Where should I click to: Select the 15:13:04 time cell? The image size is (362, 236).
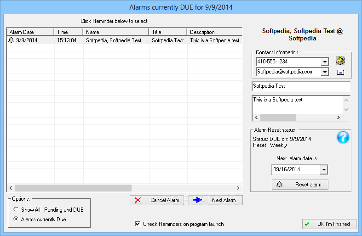pyautogui.click(x=67, y=40)
